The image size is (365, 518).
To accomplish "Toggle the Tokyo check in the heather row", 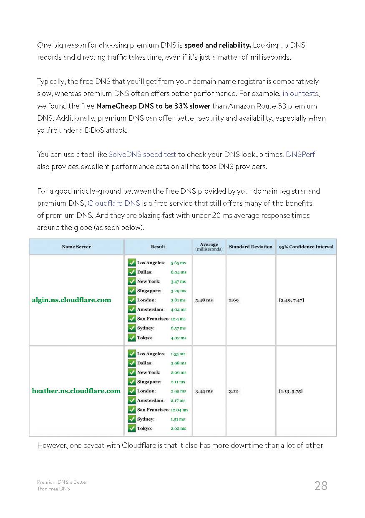I will click(x=132, y=428).
